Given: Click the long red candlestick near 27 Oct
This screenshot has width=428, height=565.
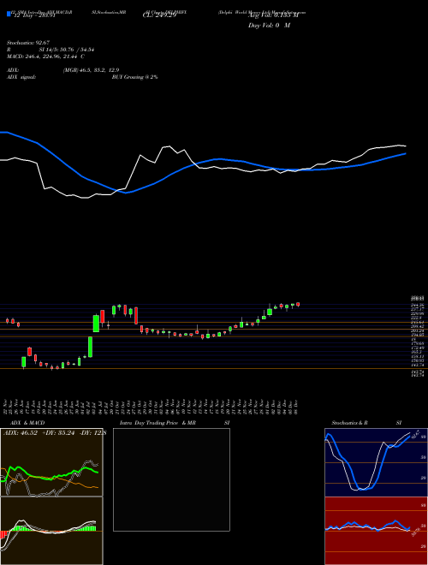Looking at the screenshot, I should [x=136, y=316].
